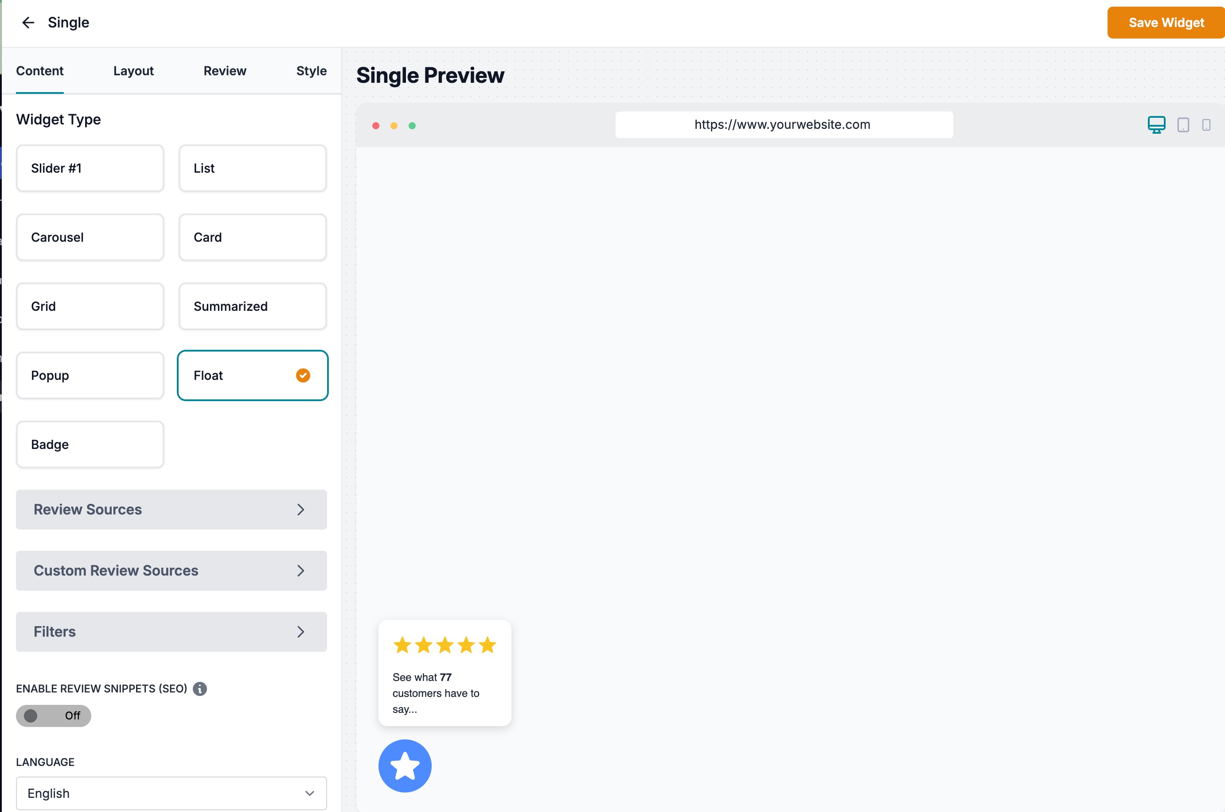Select the Card widget type
The width and height of the screenshot is (1225, 812).
click(x=253, y=237)
